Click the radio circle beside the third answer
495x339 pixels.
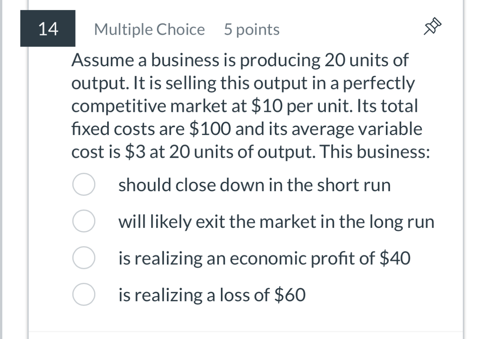(83, 258)
